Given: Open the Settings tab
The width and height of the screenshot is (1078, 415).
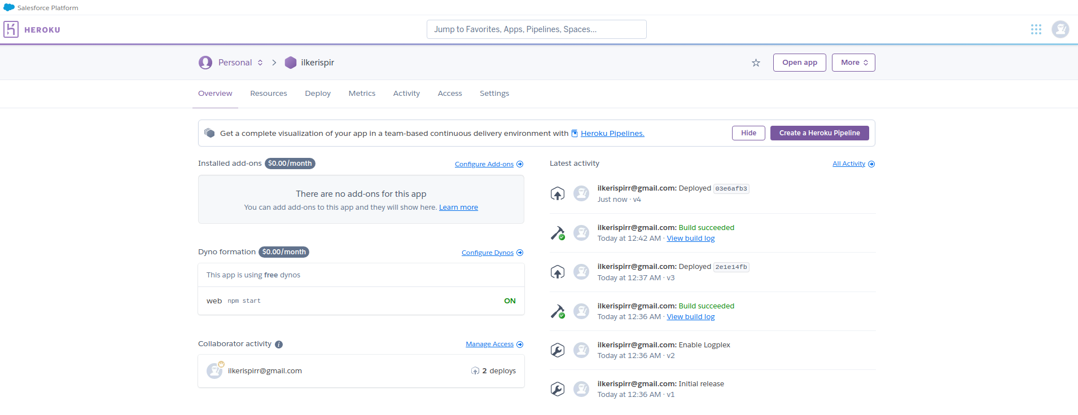Looking at the screenshot, I should point(494,94).
